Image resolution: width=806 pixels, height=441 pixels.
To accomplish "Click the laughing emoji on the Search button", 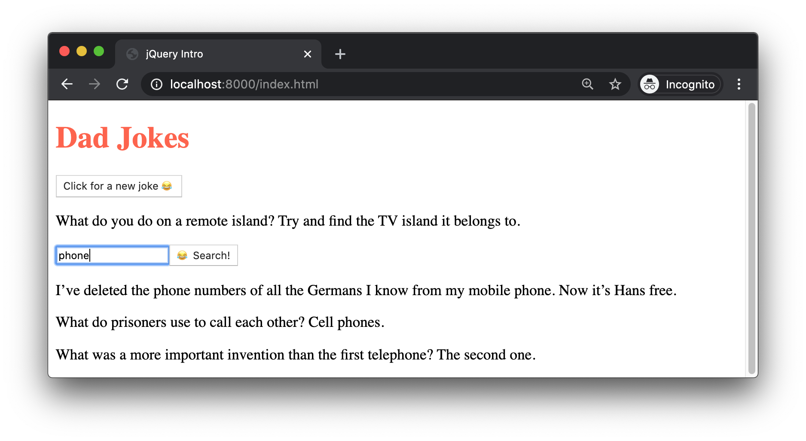I will tap(182, 255).
